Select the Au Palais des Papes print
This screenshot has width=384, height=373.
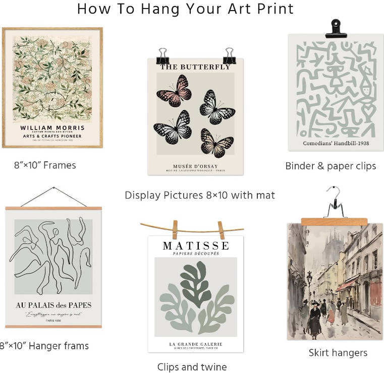tap(53, 267)
